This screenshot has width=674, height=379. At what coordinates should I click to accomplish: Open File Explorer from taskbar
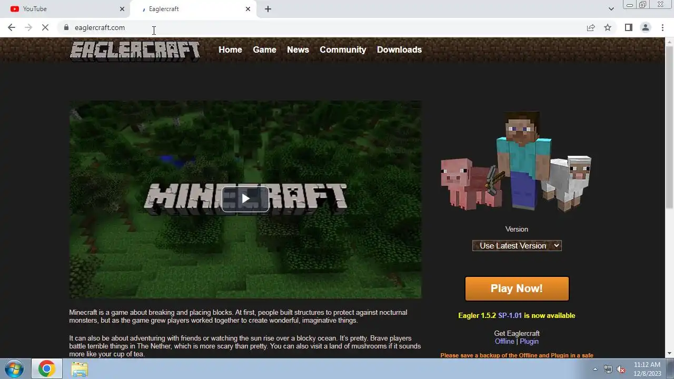[80, 369]
